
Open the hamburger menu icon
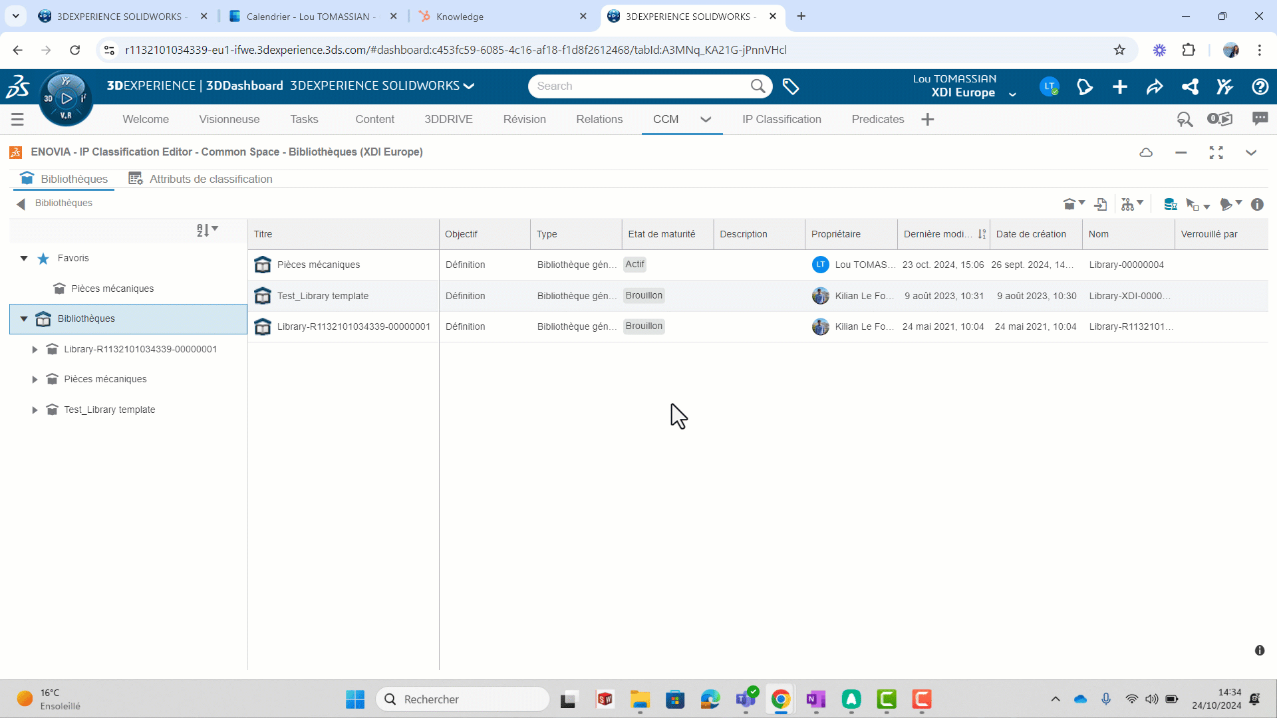[17, 120]
